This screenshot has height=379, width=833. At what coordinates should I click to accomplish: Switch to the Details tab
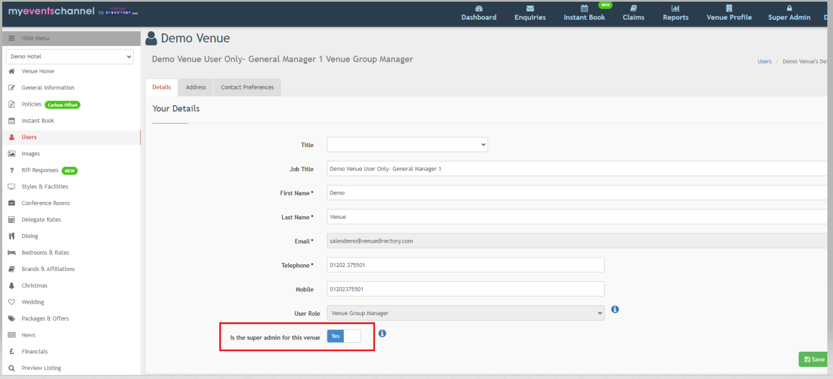pyautogui.click(x=161, y=87)
